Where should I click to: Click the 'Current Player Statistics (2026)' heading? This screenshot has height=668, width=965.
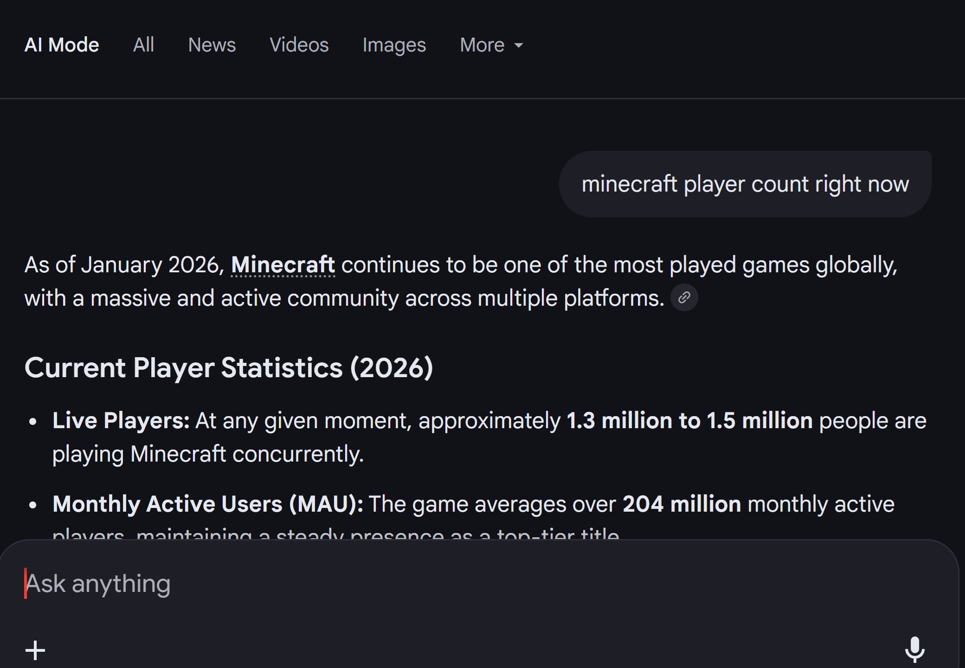[x=229, y=368]
